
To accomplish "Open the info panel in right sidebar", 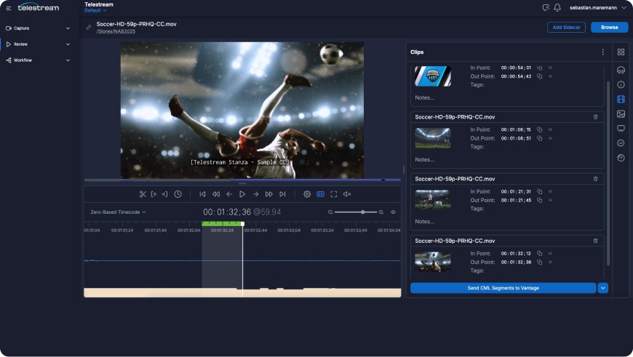I will tap(621, 84).
